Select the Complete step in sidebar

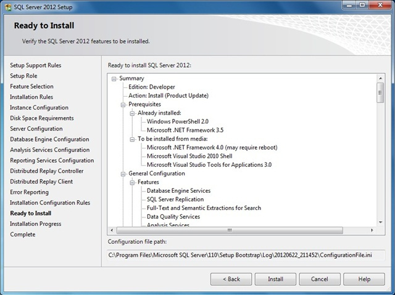pyautogui.click(x=23, y=235)
